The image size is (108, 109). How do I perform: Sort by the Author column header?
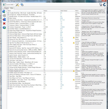(78, 11)
